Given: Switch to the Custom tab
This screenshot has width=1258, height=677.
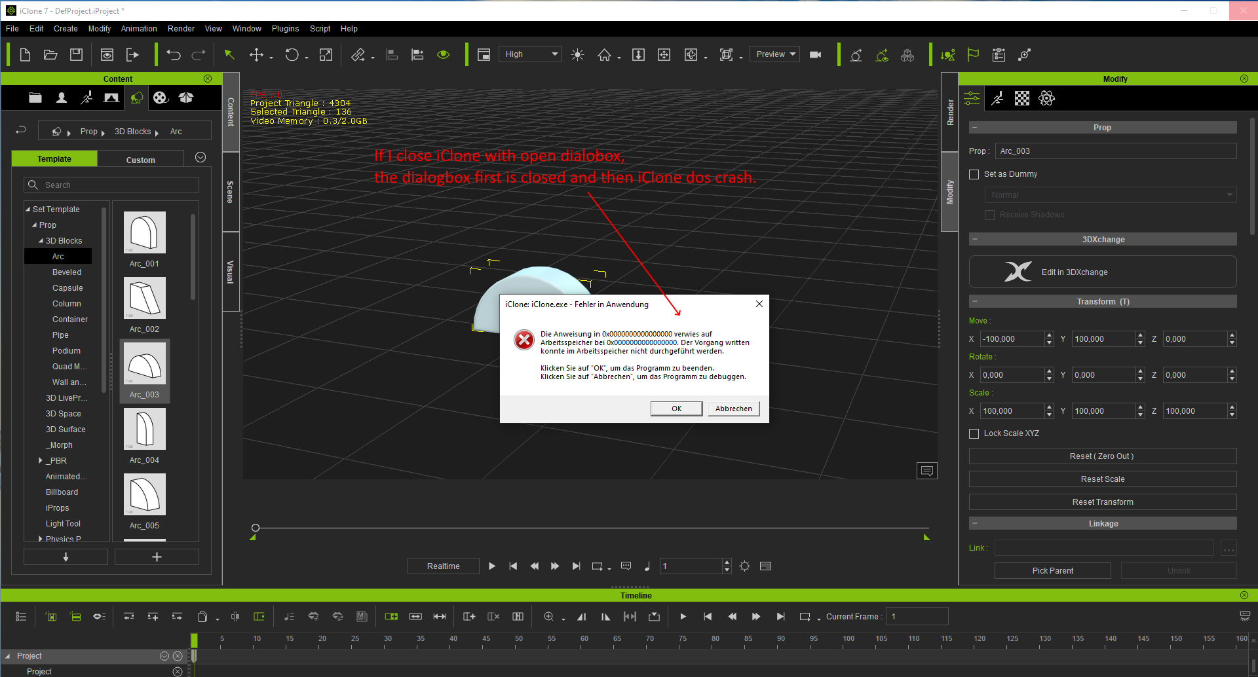Looking at the screenshot, I should (x=141, y=160).
